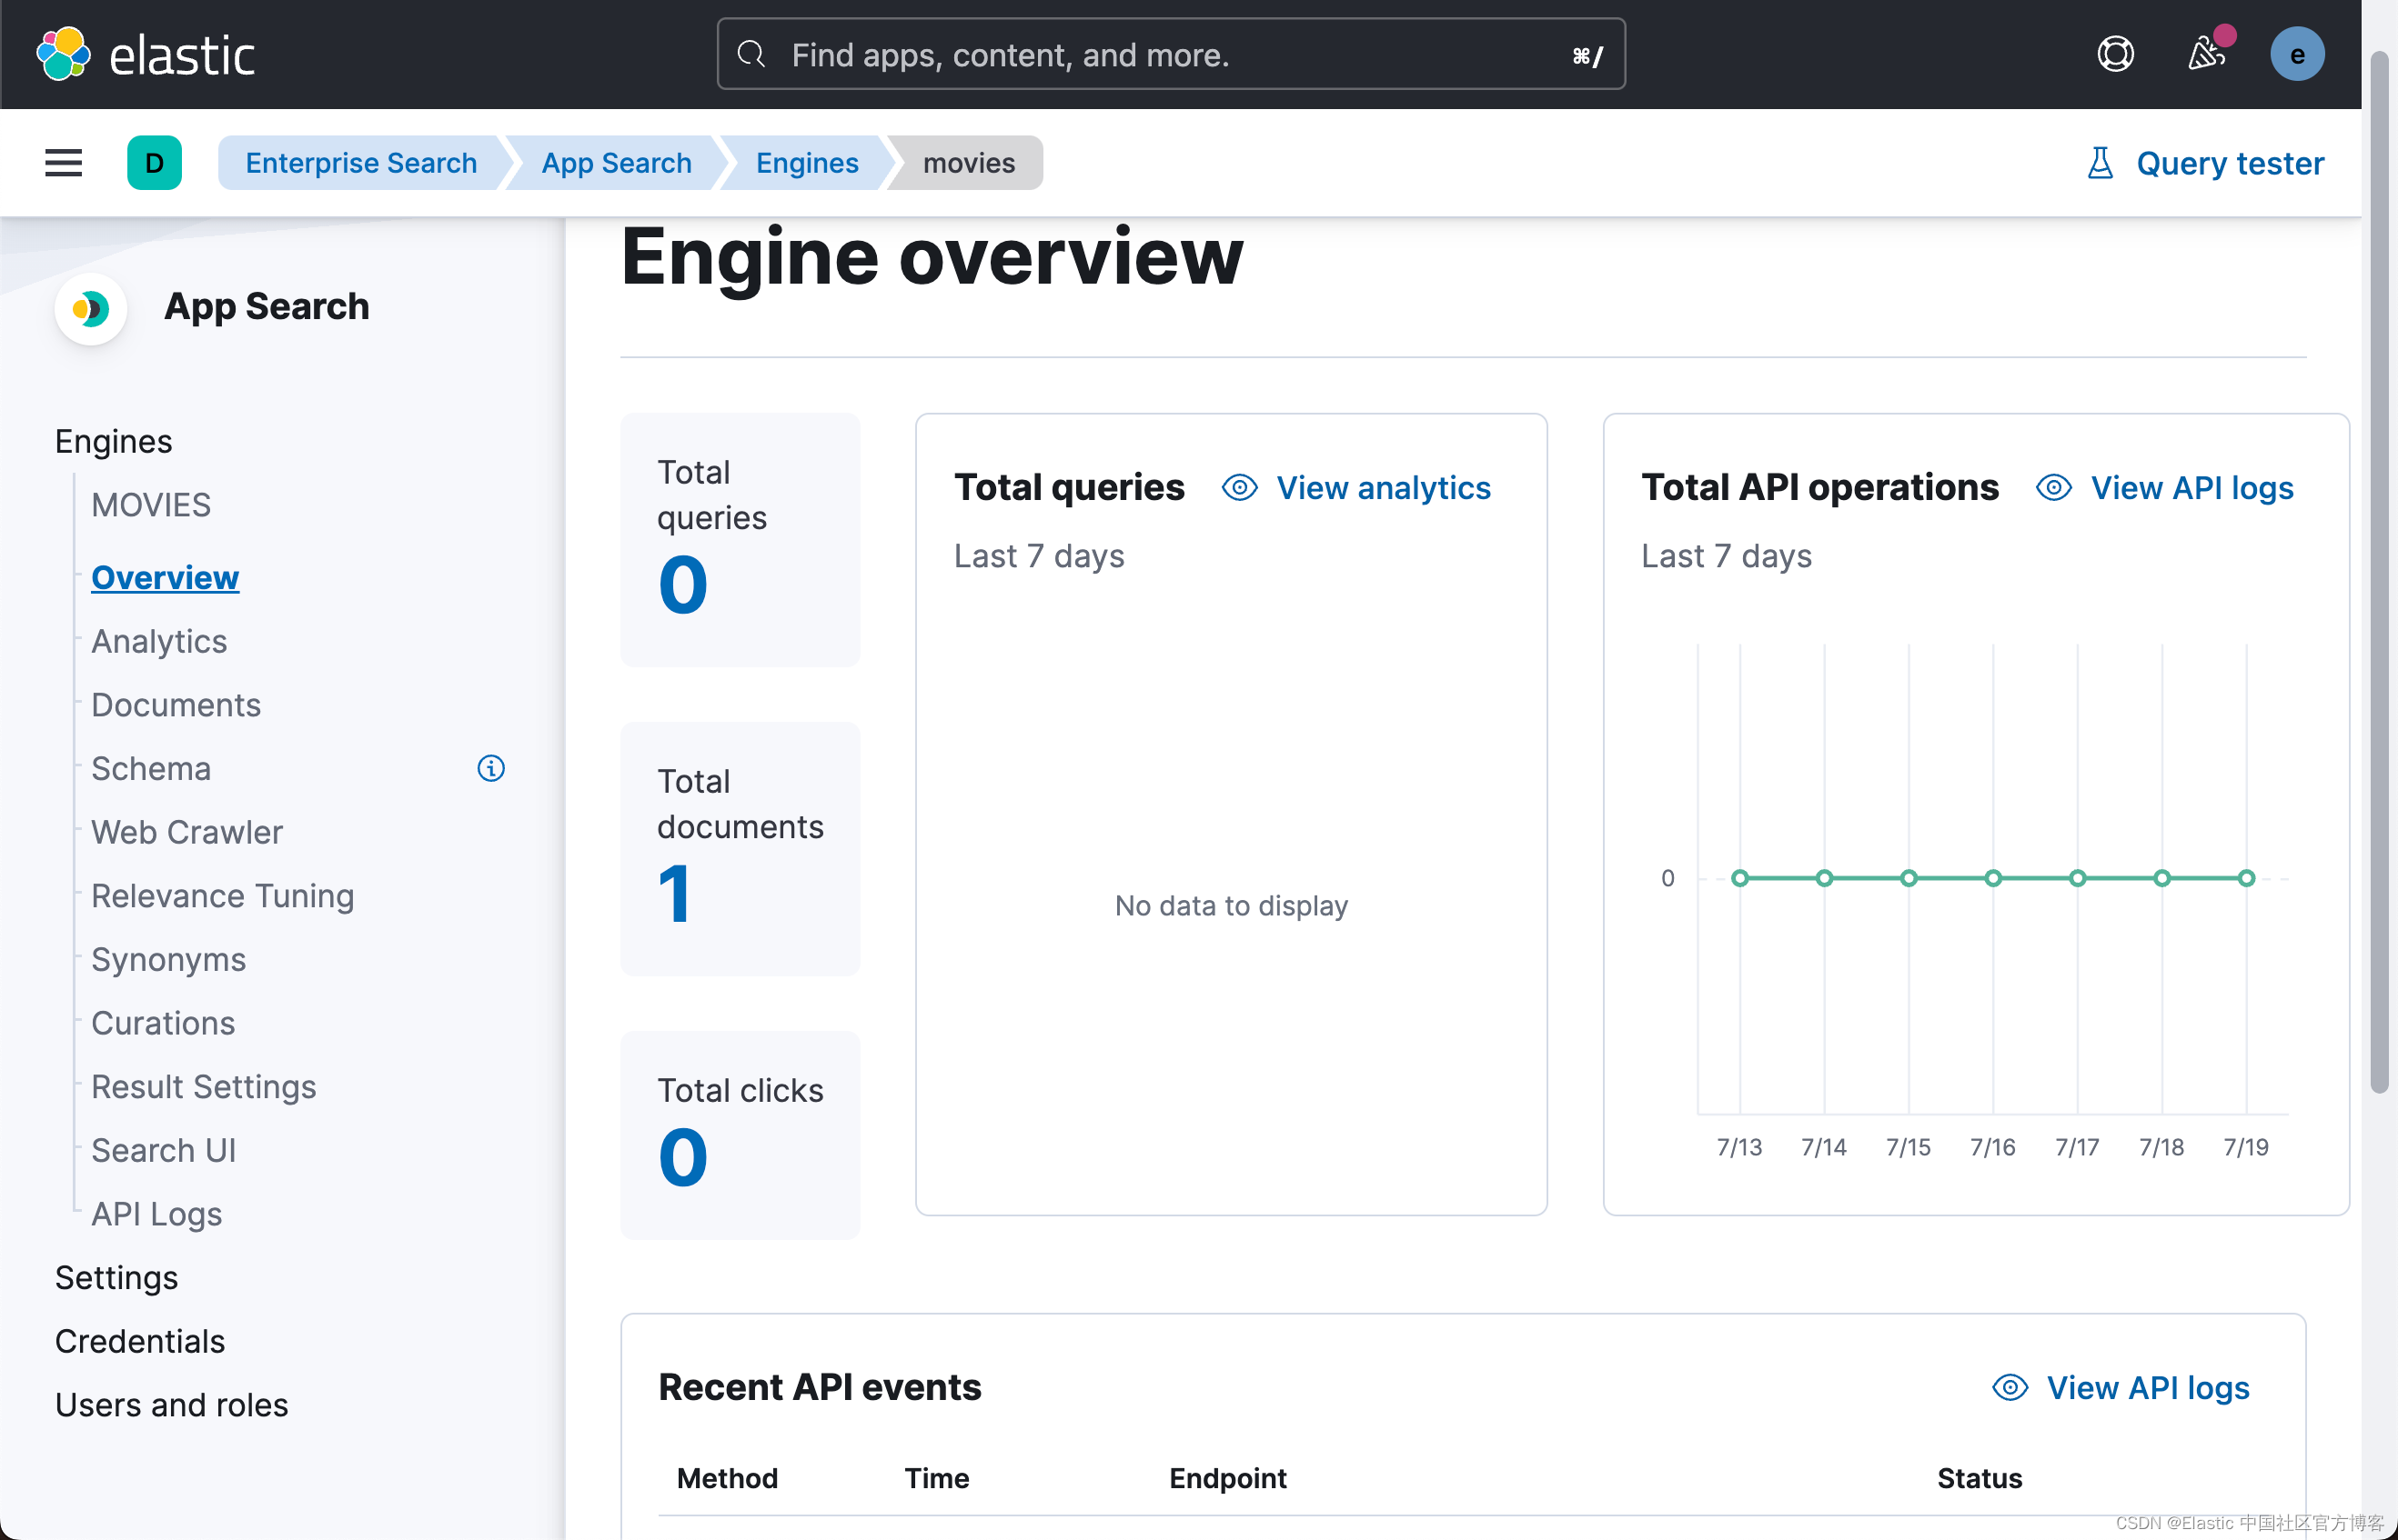Click the eye icon beside View analytics
Viewport: 2398px width, 1540px height.
(1240, 488)
